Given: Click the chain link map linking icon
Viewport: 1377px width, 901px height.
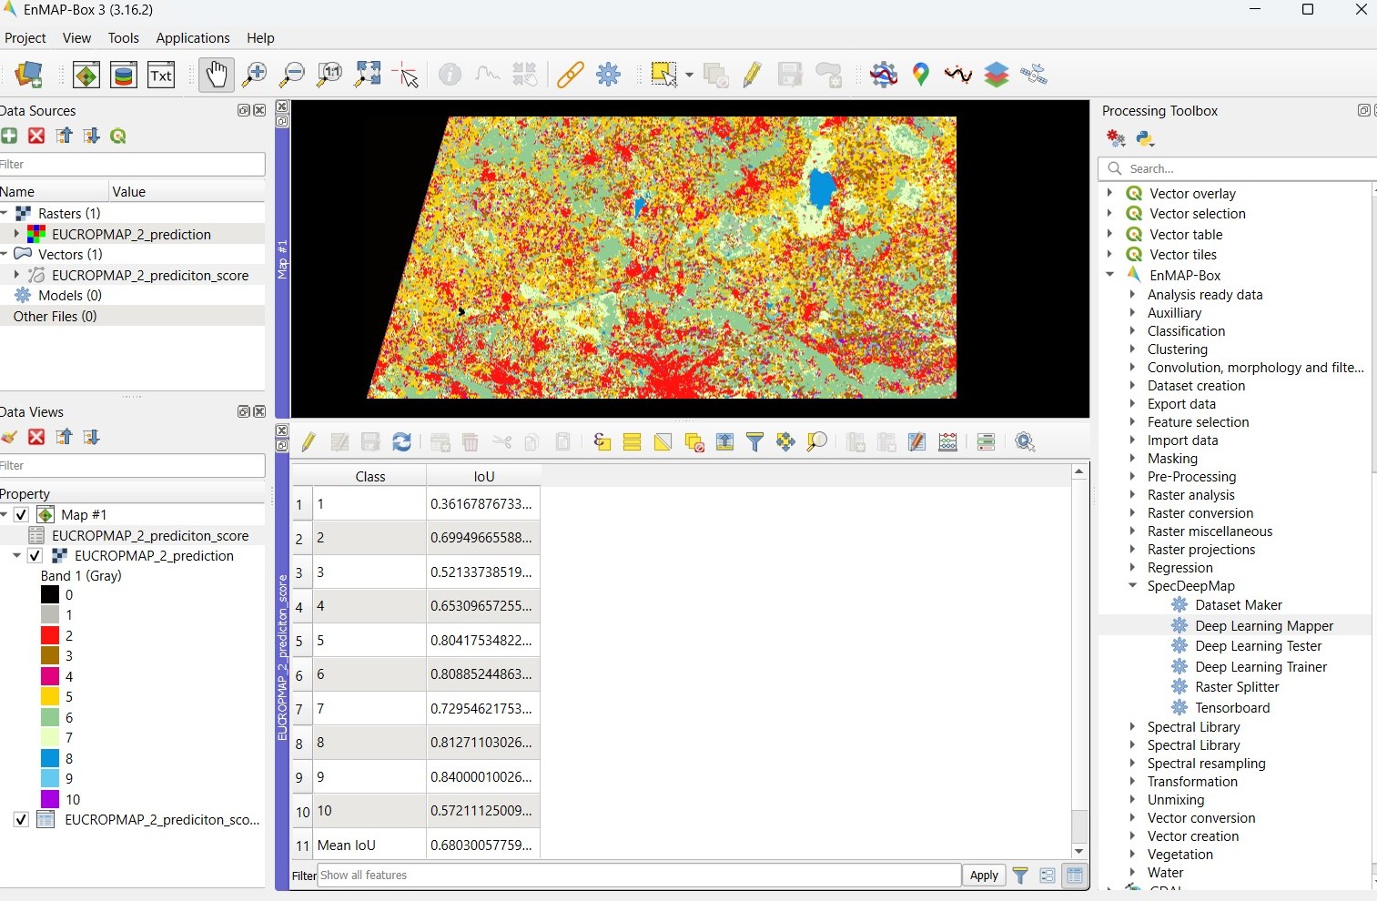Looking at the screenshot, I should pos(570,75).
